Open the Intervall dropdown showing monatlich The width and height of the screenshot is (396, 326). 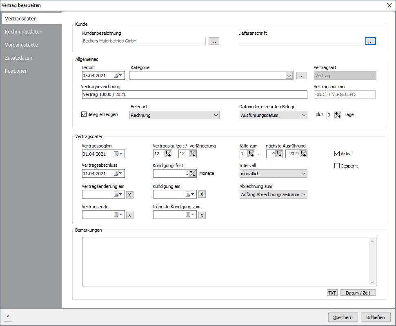tap(303, 174)
